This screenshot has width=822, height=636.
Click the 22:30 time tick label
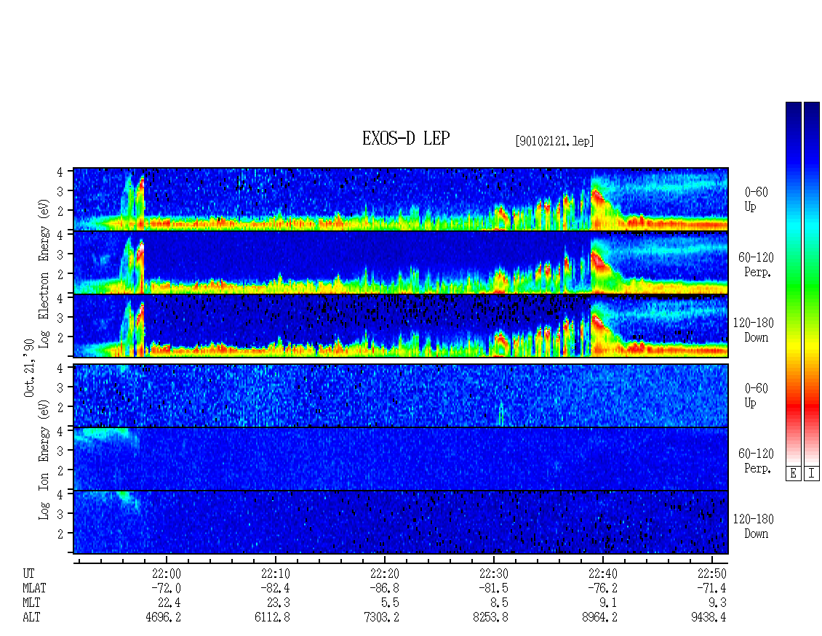click(493, 573)
